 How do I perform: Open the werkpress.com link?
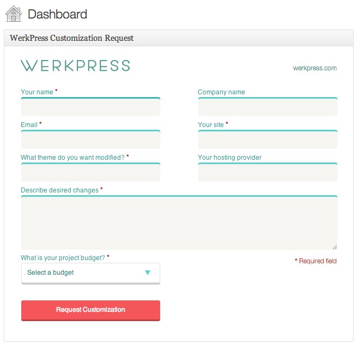(315, 68)
